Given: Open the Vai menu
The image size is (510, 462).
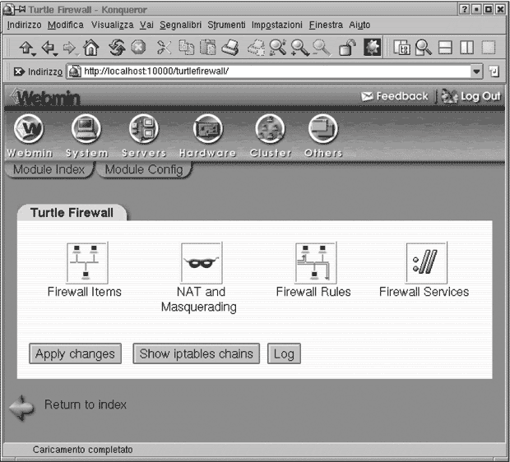Looking at the screenshot, I should pos(146,25).
